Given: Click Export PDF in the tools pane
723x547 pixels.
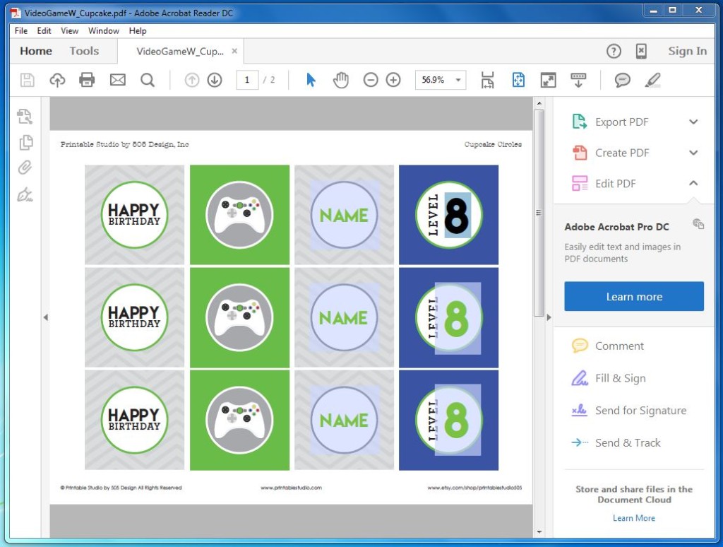Looking at the screenshot, I should pyautogui.click(x=621, y=122).
